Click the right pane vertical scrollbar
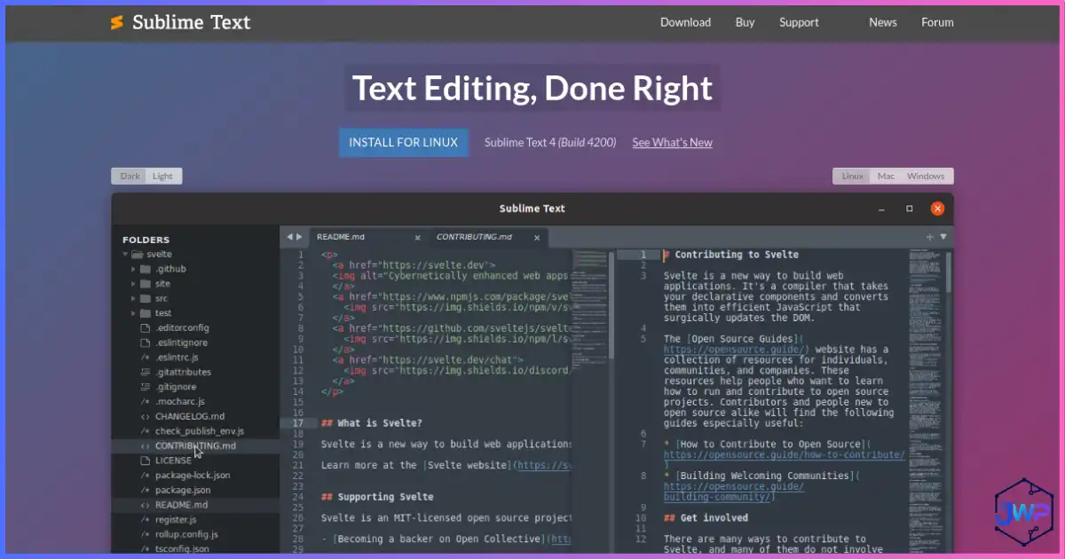Screen dimensions: 1065x559 click(949, 271)
